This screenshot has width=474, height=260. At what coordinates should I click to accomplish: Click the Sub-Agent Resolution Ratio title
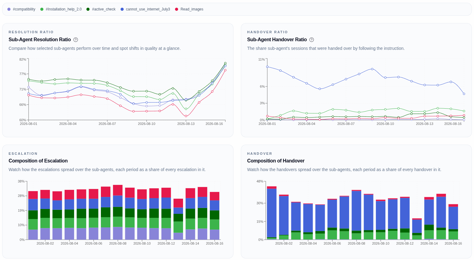[40, 40]
